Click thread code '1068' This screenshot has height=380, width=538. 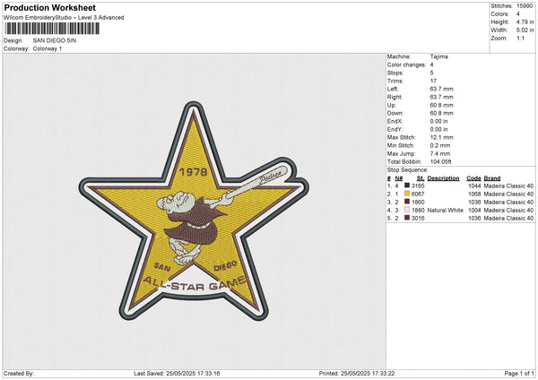[x=474, y=194]
